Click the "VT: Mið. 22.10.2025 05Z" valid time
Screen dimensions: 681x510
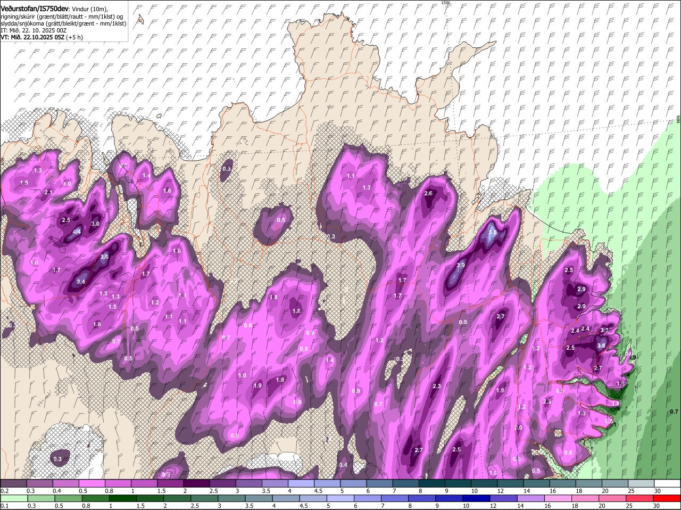[x=32, y=37]
